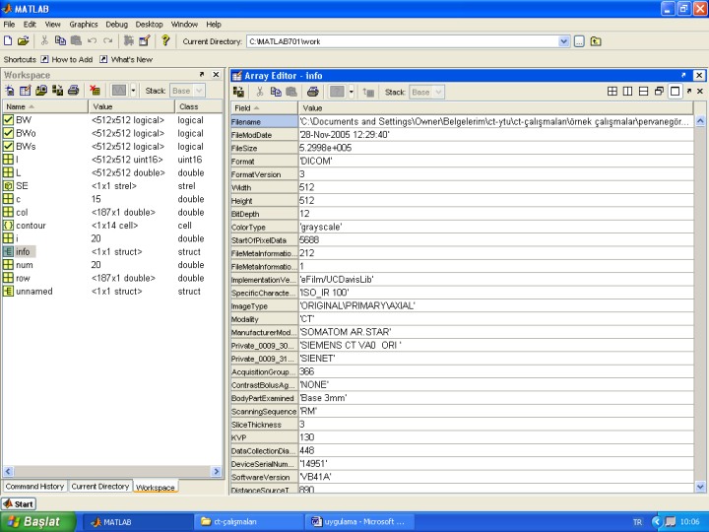Tile Array Editor documents in grid layout
The height and width of the screenshot is (532, 709).
pos(612,92)
